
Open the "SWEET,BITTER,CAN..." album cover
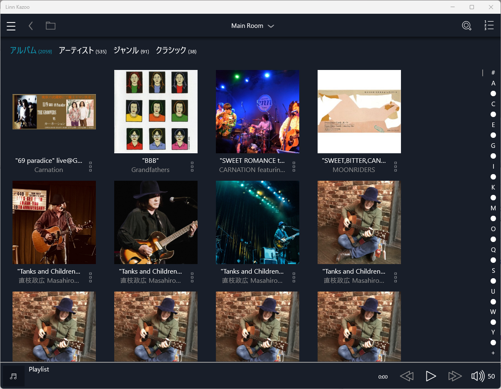(x=359, y=112)
